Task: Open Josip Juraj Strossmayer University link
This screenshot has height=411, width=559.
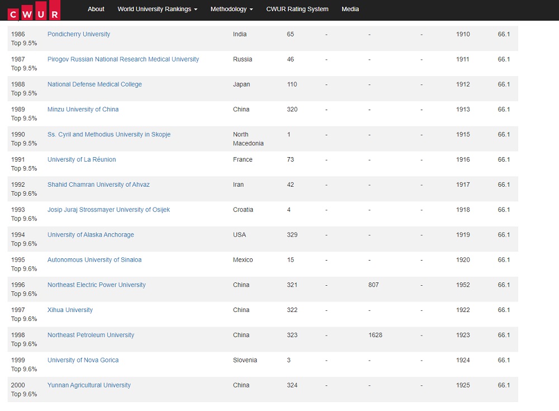Action: pos(108,210)
